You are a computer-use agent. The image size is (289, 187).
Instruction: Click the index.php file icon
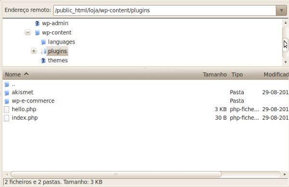(x=6, y=118)
